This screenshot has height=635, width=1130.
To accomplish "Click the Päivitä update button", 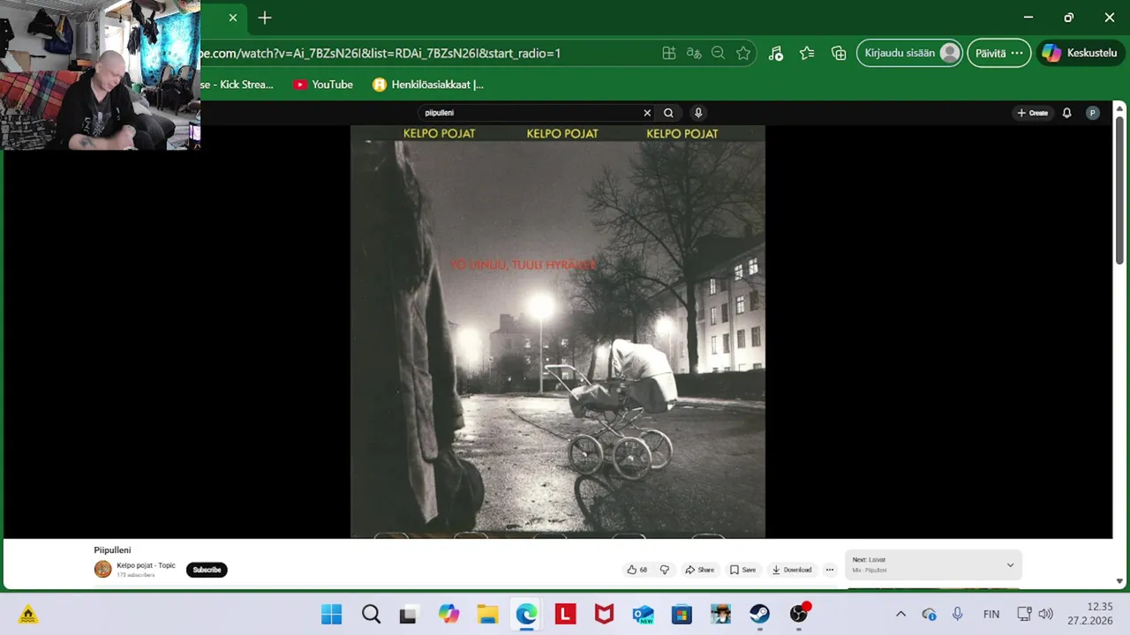I will (998, 53).
